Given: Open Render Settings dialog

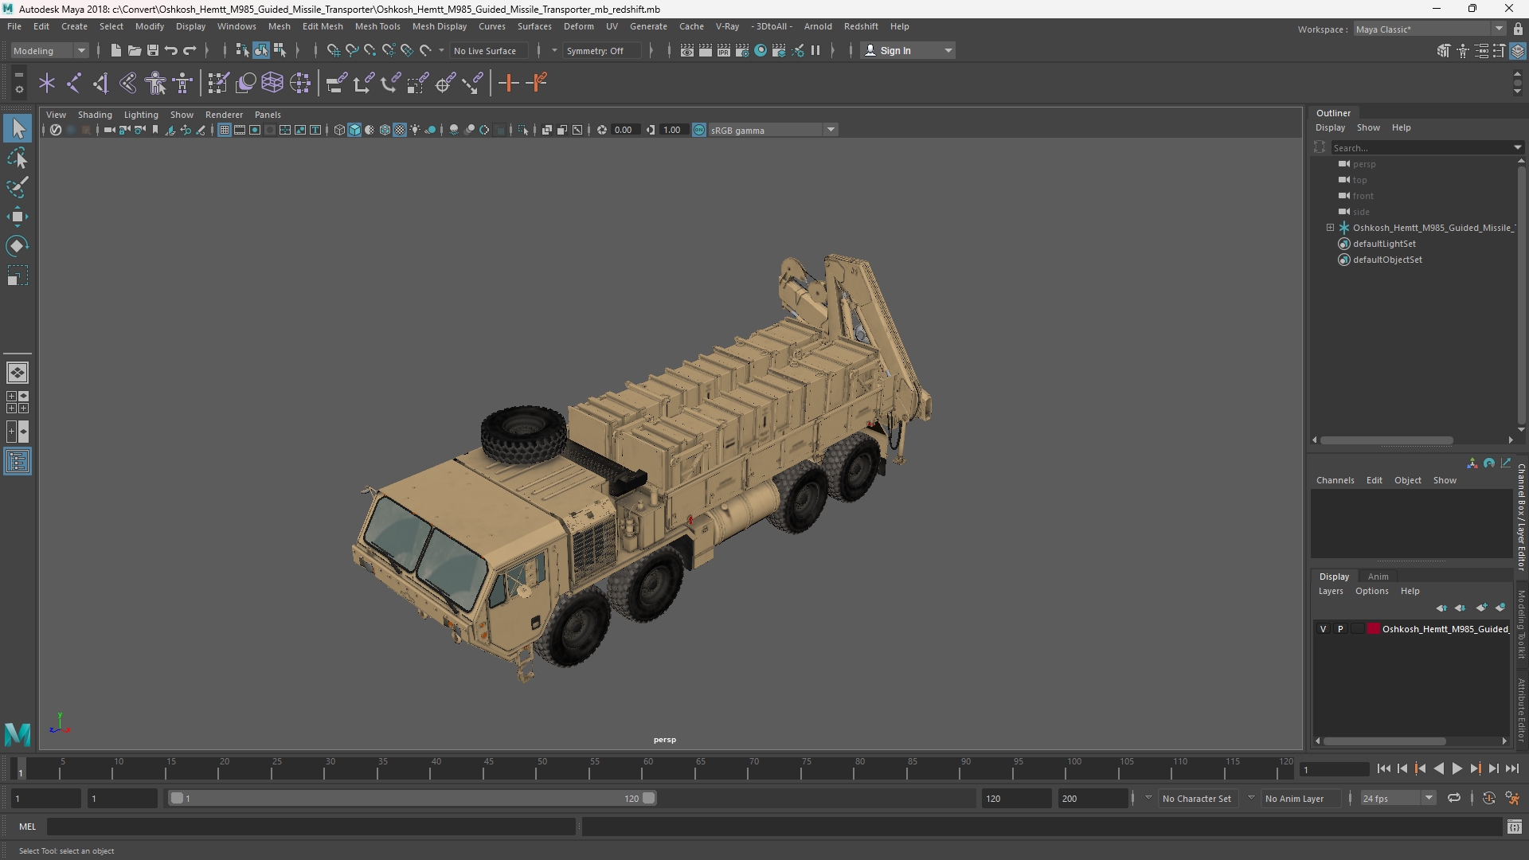Looking at the screenshot, I should 742,50.
